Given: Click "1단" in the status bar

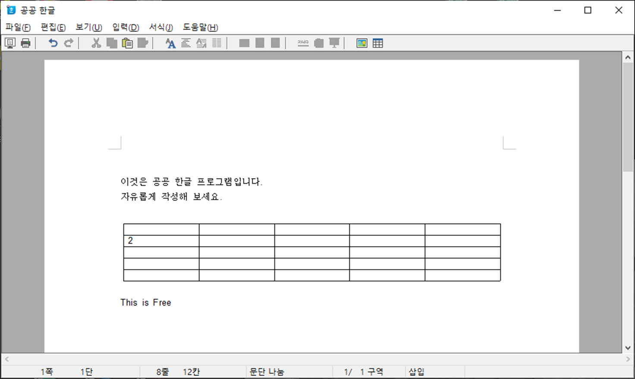Looking at the screenshot, I should (x=87, y=372).
